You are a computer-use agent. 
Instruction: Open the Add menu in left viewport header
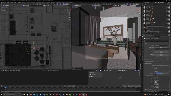pyautogui.click(x=18, y=4)
